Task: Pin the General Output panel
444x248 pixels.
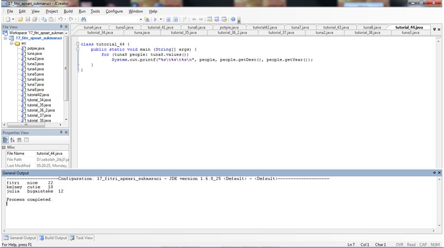Action: (x=434, y=172)
